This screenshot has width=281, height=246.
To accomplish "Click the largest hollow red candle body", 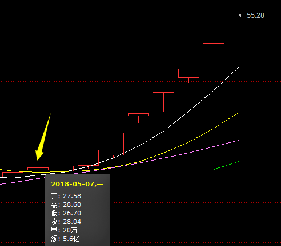I will click(113, 144).
